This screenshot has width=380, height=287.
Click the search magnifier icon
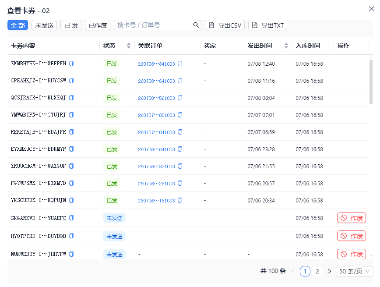196,25
